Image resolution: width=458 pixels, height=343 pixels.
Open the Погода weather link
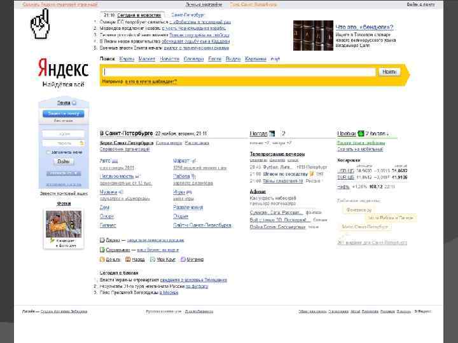[258, 133]
